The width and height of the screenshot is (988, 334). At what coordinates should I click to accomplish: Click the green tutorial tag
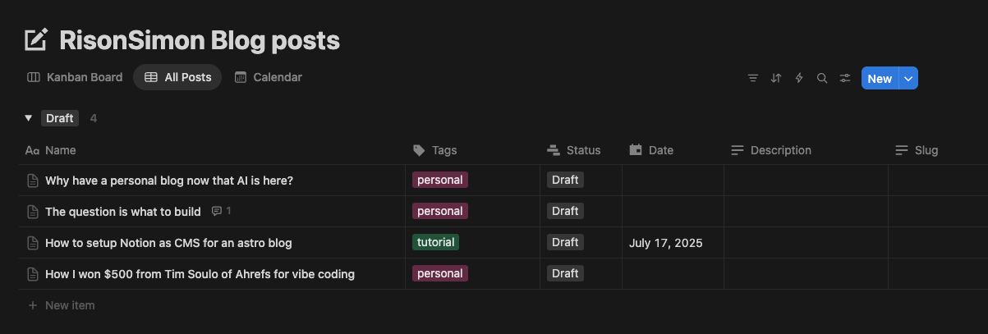435,243
